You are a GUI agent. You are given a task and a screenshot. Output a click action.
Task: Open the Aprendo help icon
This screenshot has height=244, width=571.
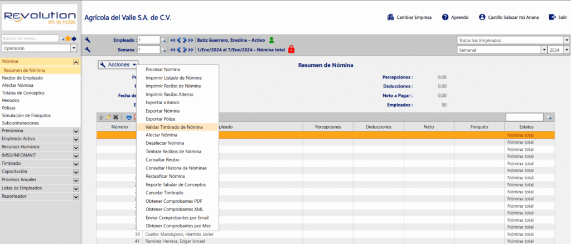coord(445,17)
